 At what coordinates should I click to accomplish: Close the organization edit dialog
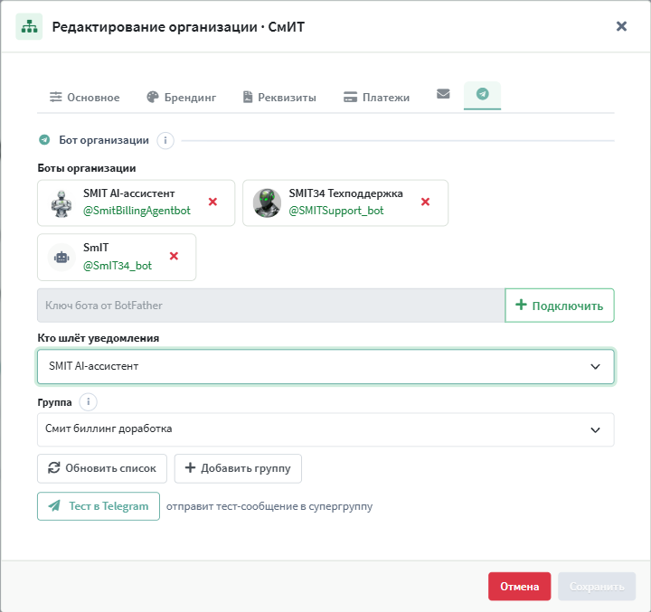coord(621,26)
